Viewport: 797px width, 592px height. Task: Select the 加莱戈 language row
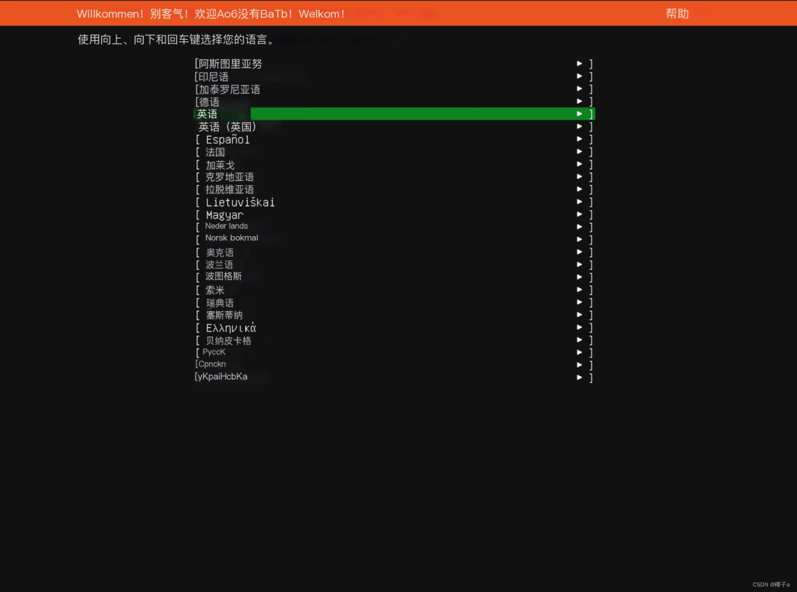coord(394,164)
